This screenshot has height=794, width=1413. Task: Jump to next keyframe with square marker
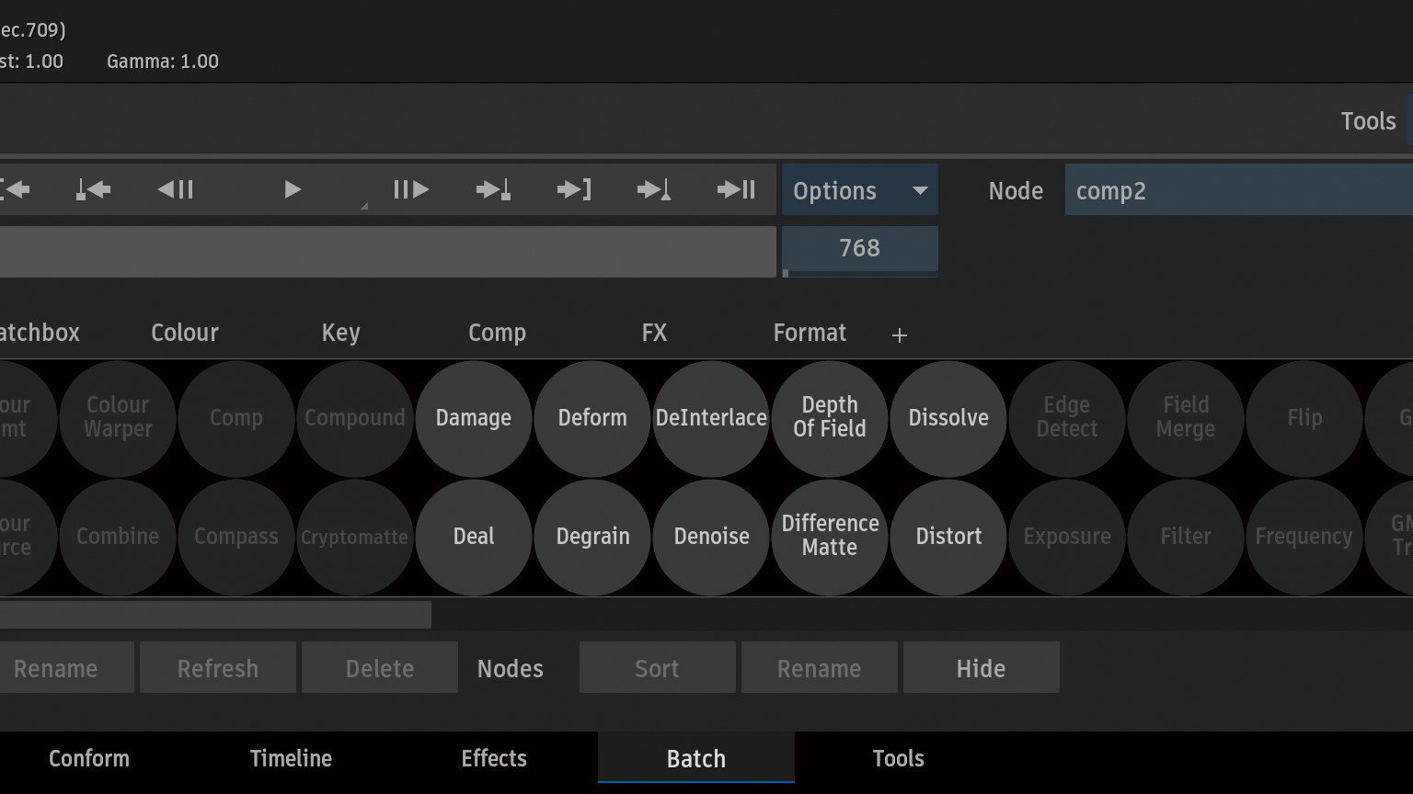493,190
